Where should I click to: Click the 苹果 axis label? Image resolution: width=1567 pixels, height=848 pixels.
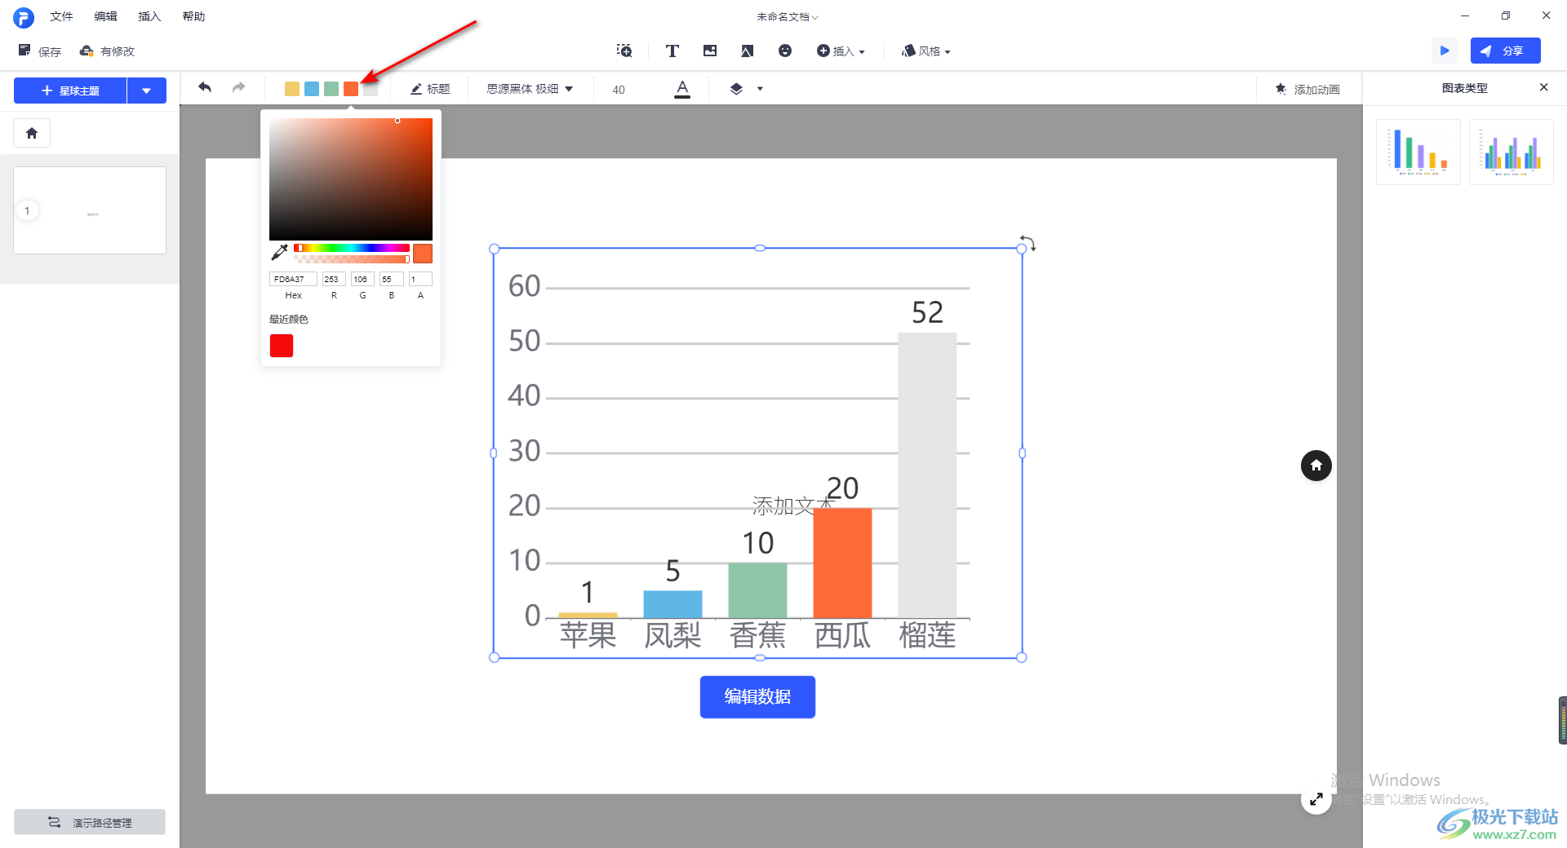588,635
